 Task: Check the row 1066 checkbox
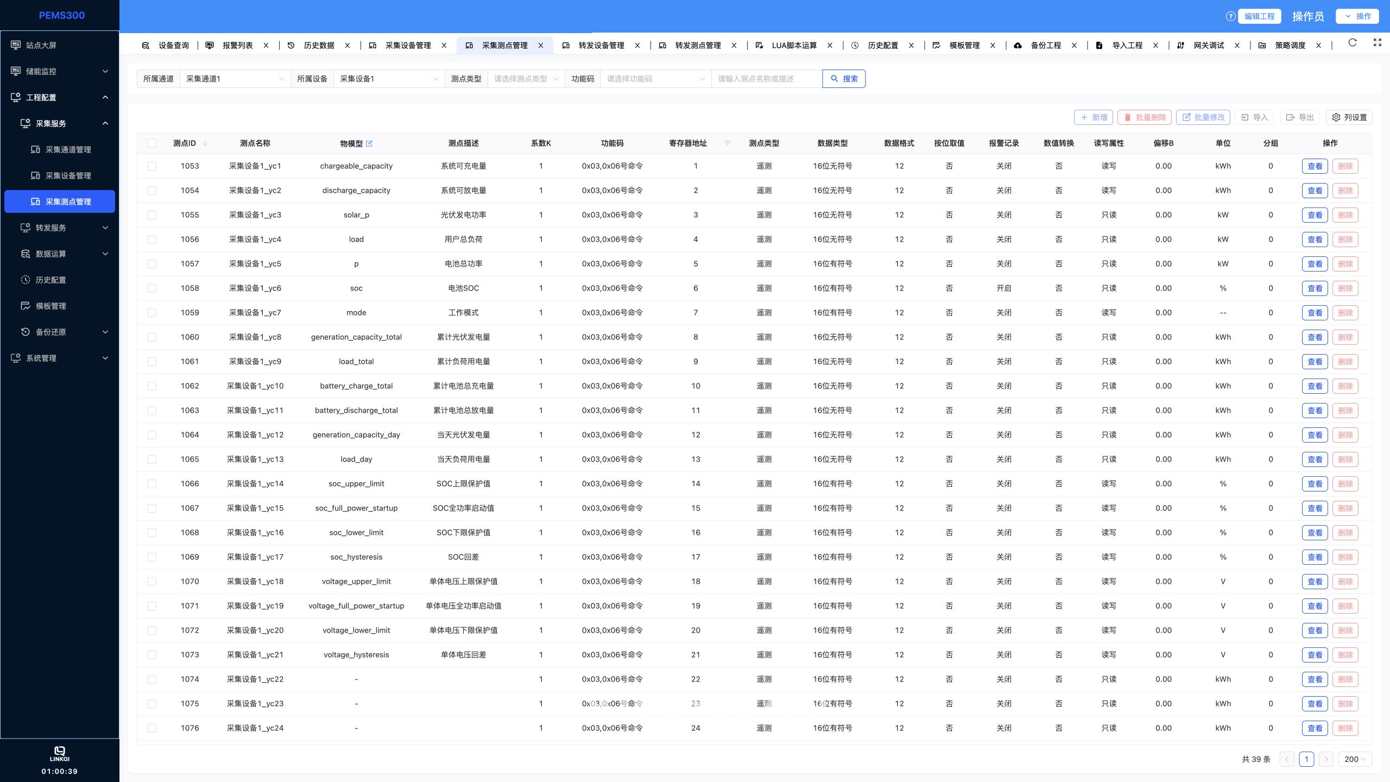[151, 484]
